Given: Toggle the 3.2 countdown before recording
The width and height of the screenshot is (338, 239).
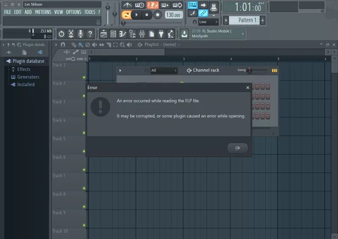Looking at the screenshot, I should (x=153, y=5).
